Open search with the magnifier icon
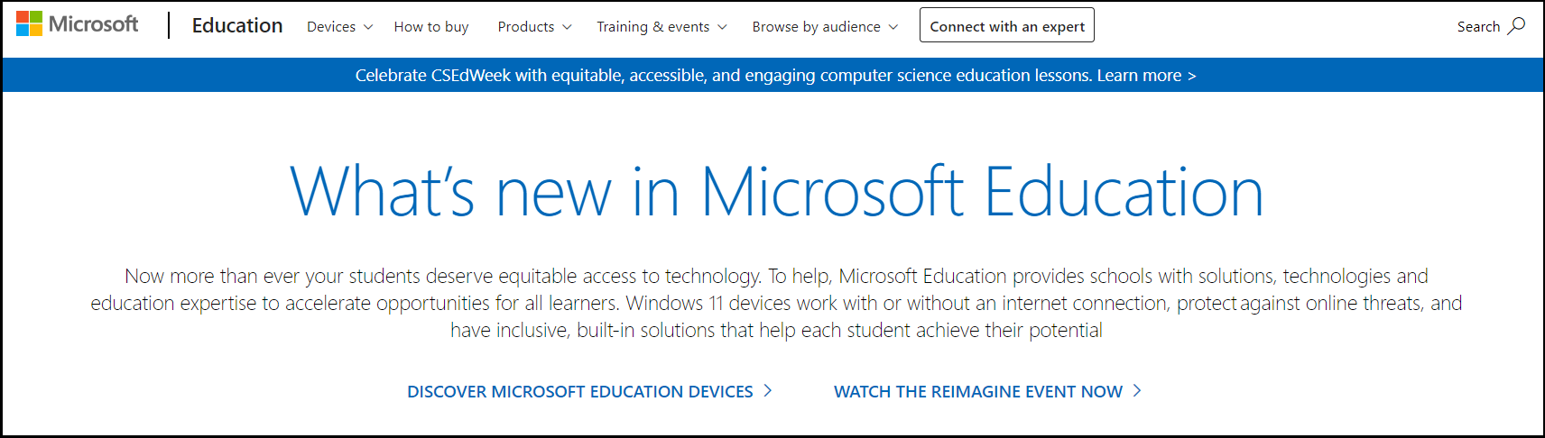The height and width of the screenshot is (438, 1545). click(x=1517, y=26)
